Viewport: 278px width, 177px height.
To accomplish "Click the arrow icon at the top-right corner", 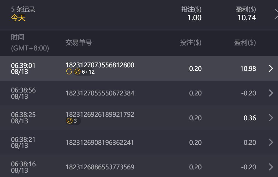I will (276, 14).
